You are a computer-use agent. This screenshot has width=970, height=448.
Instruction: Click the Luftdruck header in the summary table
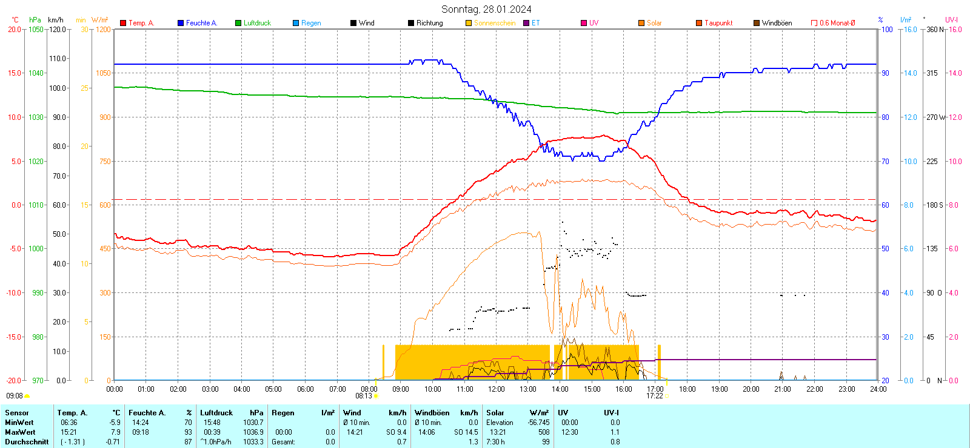point(216,413)
